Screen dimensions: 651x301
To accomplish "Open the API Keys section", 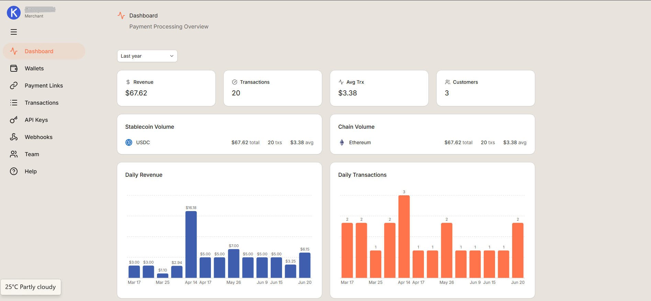I will pyautogui.click(x=44, y=120).
